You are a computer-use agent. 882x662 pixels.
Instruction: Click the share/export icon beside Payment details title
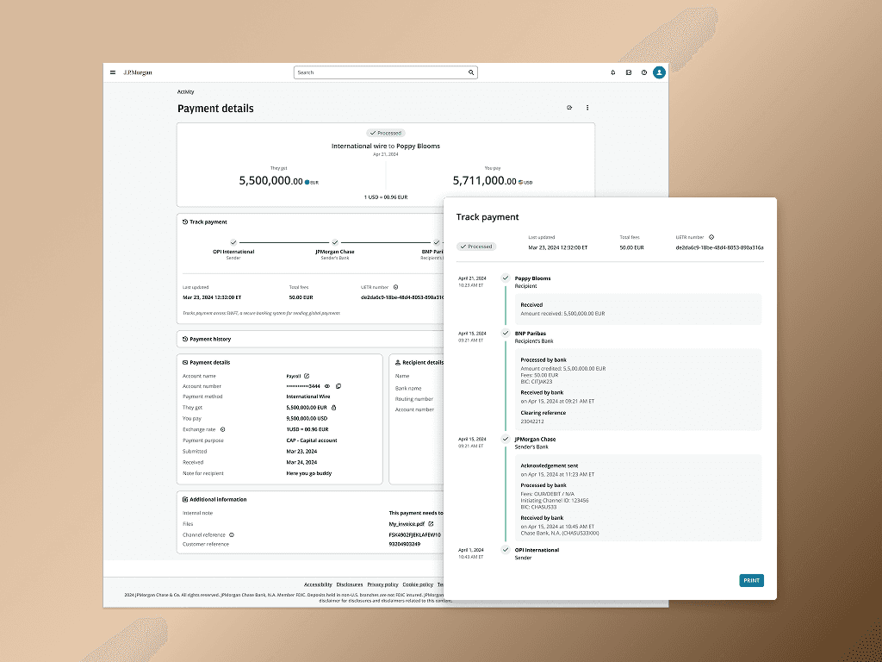coord(570,108)
